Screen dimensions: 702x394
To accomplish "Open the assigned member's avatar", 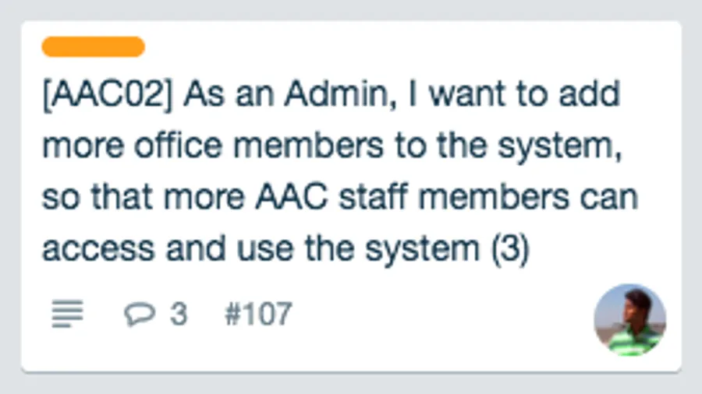I will coord(629,319).
